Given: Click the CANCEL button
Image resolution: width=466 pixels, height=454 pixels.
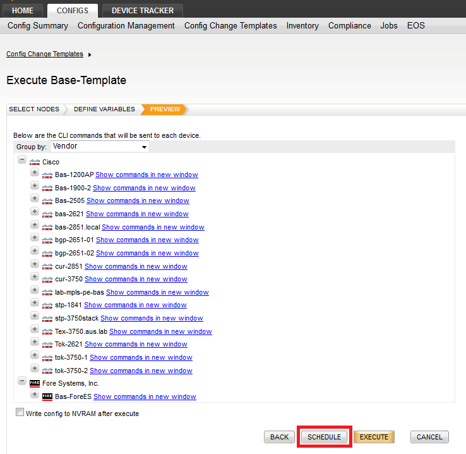Looking at the screenshot, I should pyautogui.click(x=429, y=437).
